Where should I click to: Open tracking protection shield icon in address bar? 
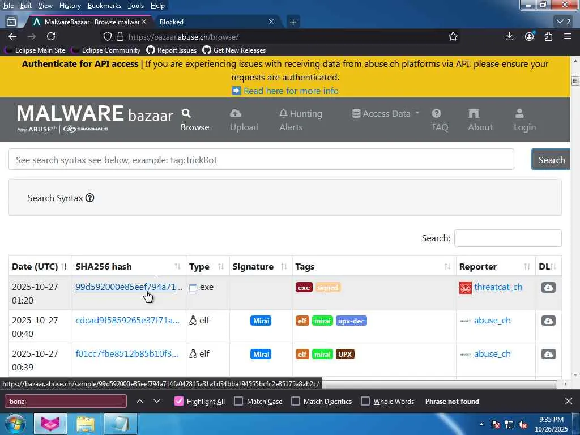[107, 37]
